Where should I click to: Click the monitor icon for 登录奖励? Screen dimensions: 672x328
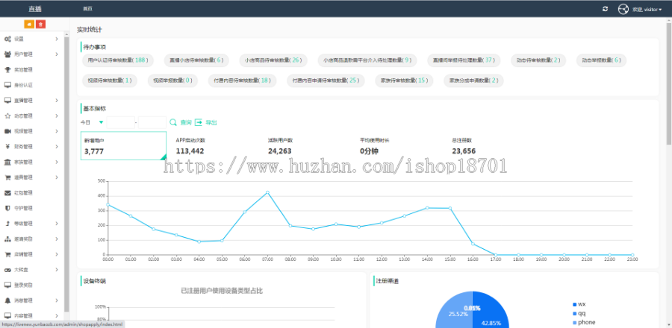tap(7, 285)
